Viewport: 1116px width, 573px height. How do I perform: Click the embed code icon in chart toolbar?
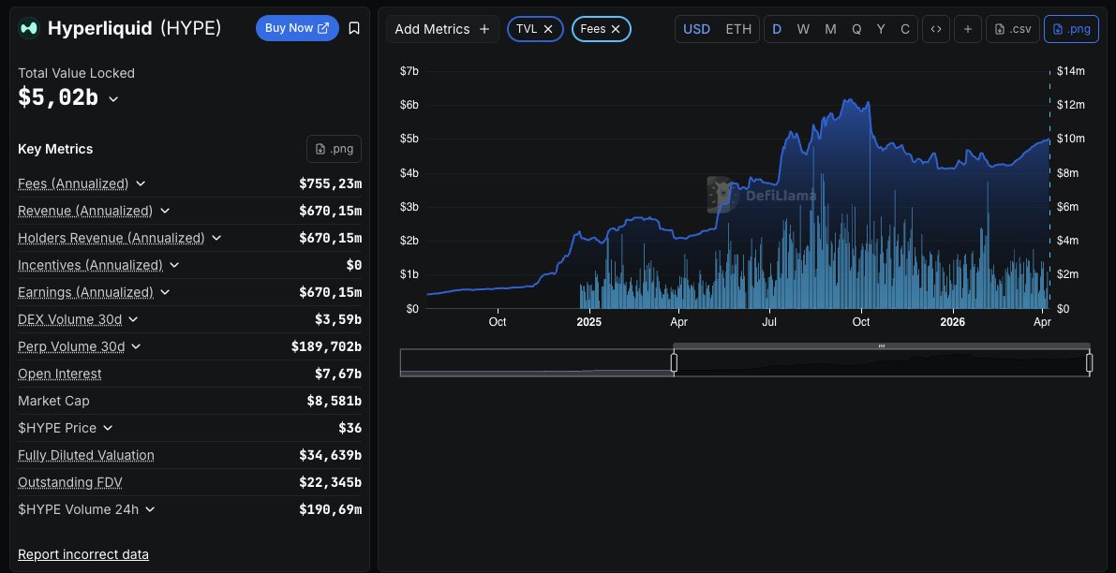(x=935, y=29)
